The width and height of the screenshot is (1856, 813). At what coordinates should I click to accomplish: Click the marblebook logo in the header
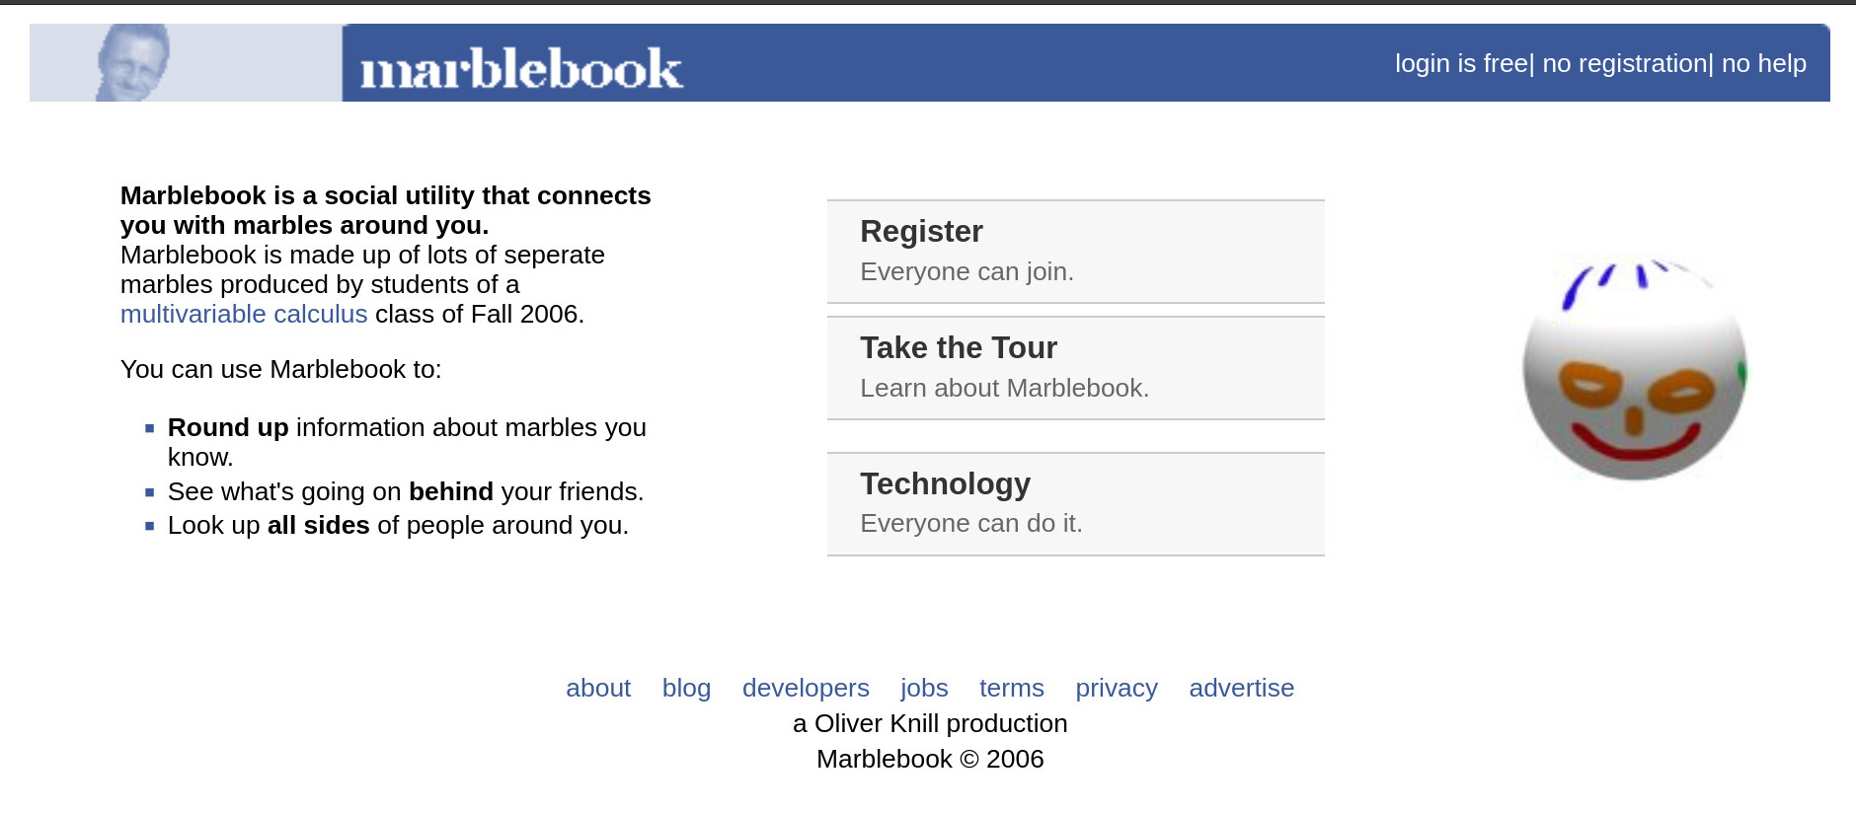[x=521, y=68]
